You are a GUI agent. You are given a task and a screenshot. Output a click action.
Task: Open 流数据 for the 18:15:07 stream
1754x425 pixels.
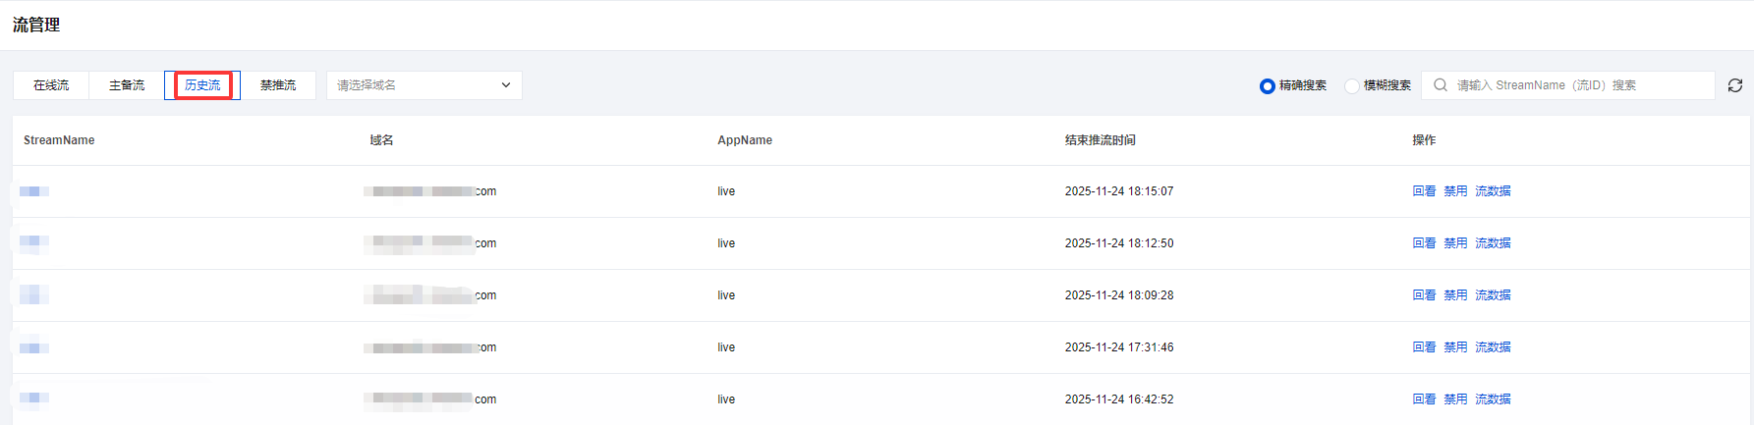(1493, 191)
